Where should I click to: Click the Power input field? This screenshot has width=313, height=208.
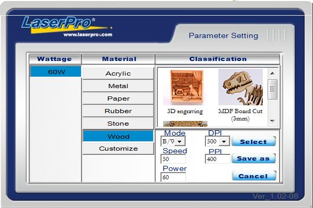coord(173,177)
